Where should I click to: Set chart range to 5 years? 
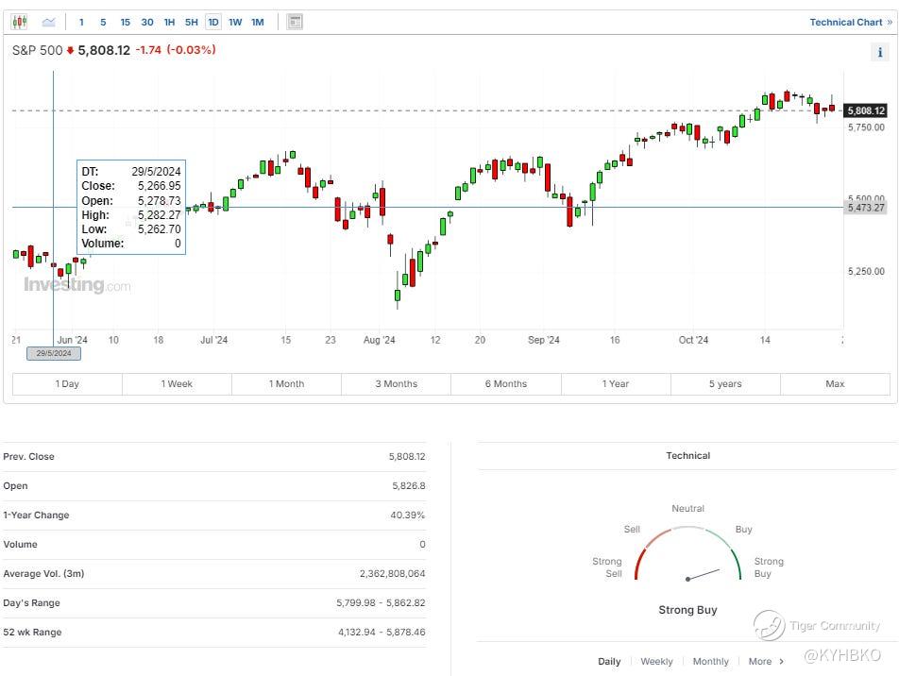(725, 384)
